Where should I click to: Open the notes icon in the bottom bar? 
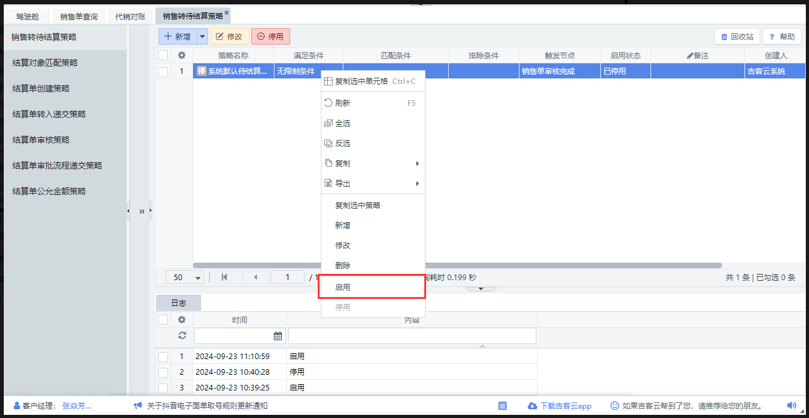(502, 405)
